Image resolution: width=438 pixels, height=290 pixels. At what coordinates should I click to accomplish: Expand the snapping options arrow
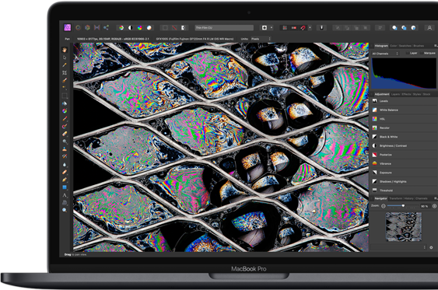[x=310, y=28]
